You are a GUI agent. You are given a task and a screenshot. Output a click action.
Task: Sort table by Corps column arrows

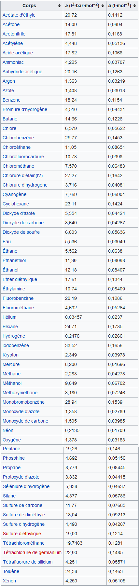pyautogui.click(x=59, y=6)
